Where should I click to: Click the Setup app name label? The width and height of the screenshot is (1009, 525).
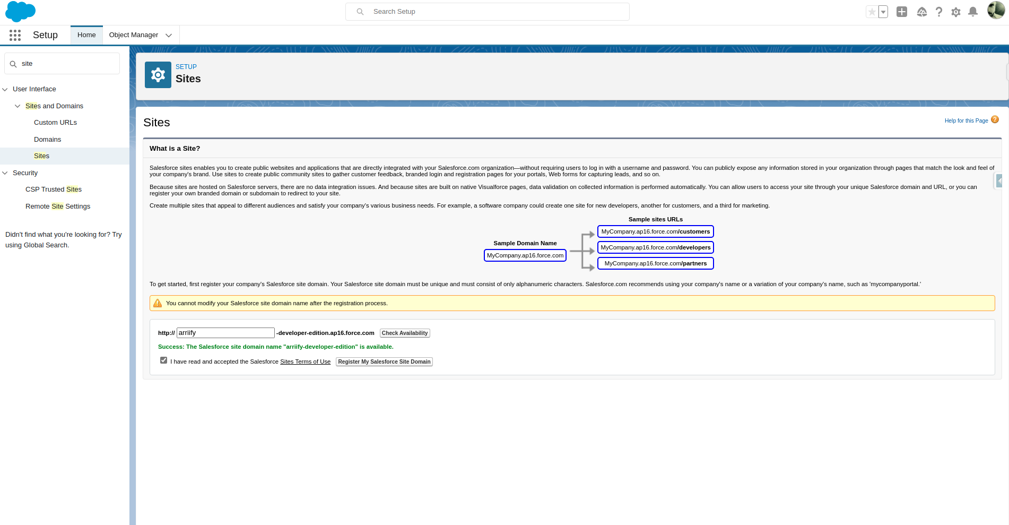(x=45, y=35)
